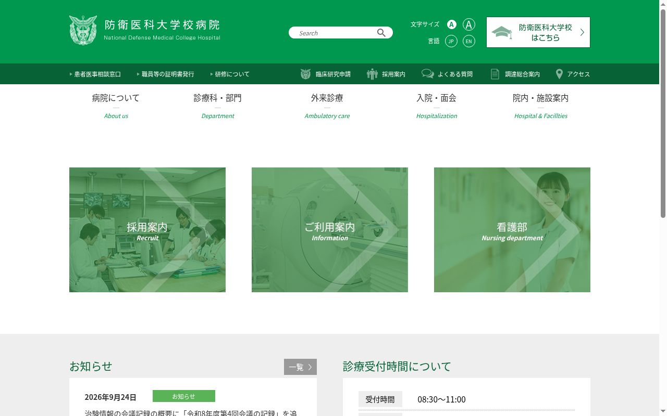Switch language to JP

[x=451, y=41]
